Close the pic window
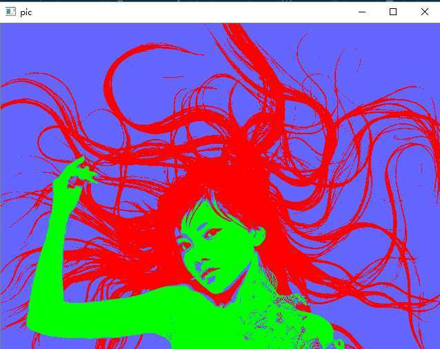440x349 pixels. 425,12
